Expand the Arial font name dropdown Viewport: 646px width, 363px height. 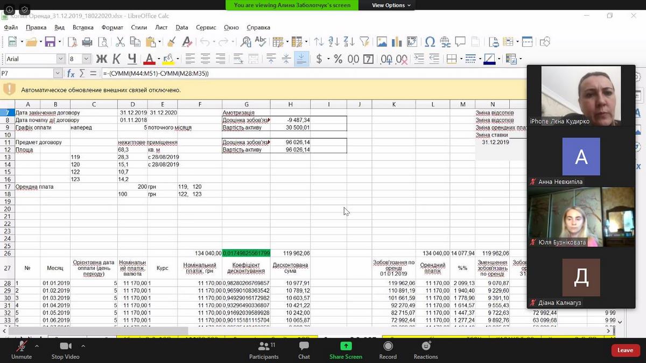click(60, 59)
